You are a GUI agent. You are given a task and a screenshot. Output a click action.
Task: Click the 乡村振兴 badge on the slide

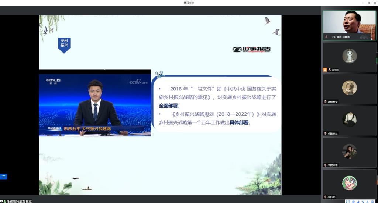pyautogui.click(x=64, y=44)
